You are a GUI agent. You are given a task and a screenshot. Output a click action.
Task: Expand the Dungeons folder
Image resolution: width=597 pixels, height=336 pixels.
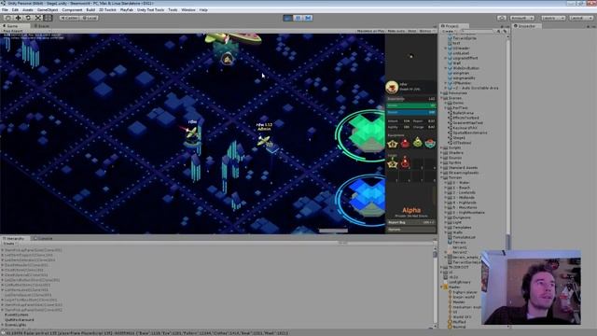click(x=446, y=217)
